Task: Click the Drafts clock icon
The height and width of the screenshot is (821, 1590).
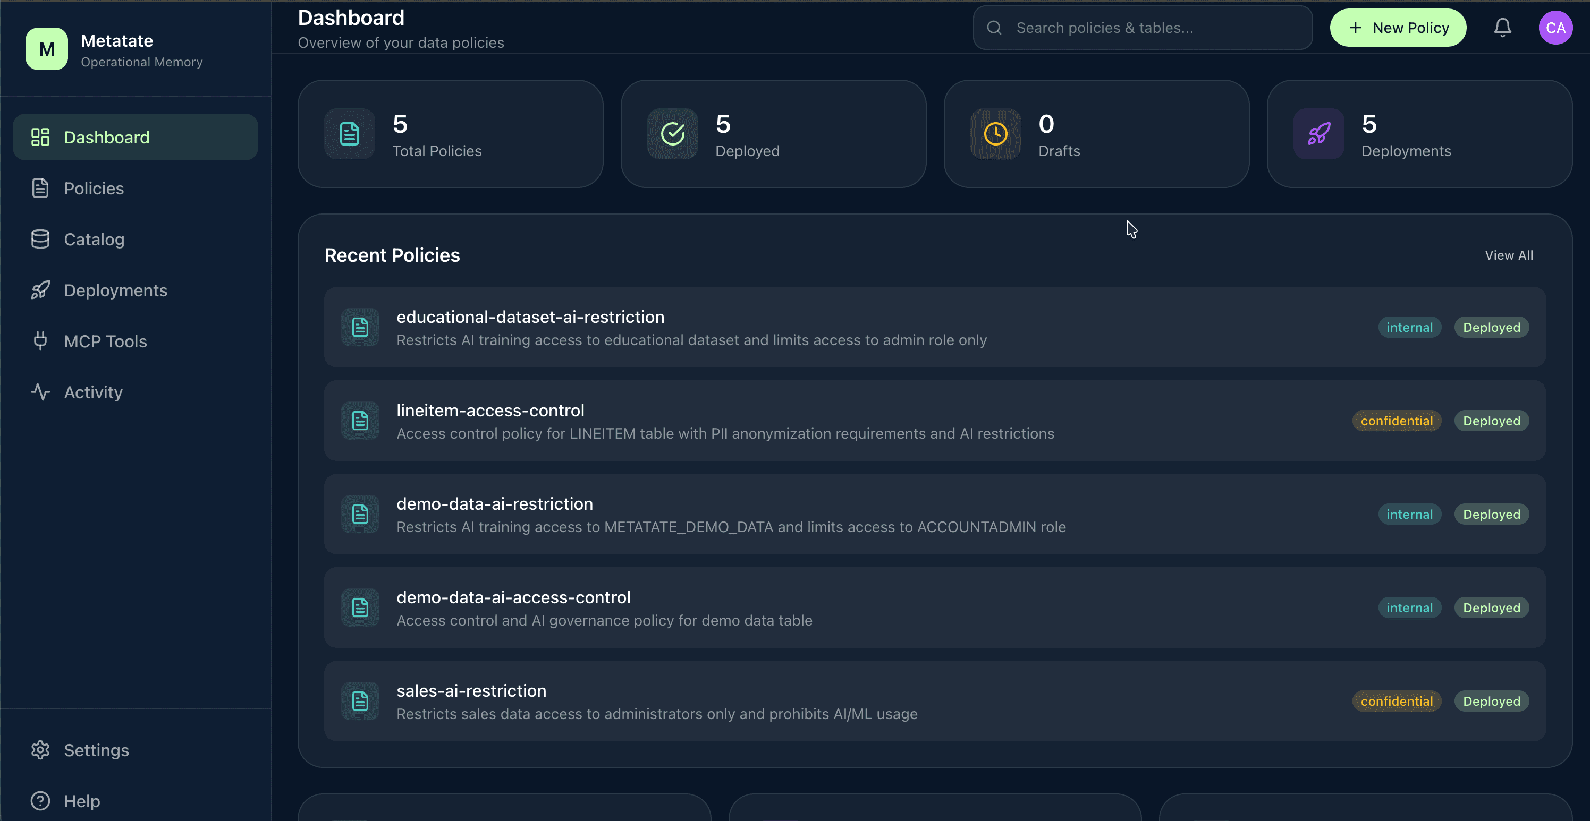Action: coord(995,133)
